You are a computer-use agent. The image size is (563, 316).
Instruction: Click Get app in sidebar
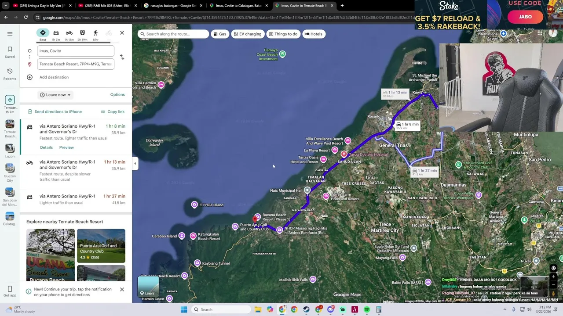pyautogui.click(x=10, y=291)
